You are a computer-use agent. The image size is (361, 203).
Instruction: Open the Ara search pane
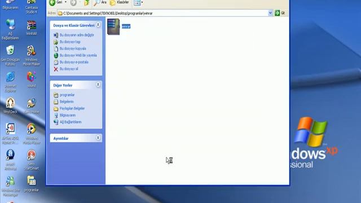tap(100, 3)
